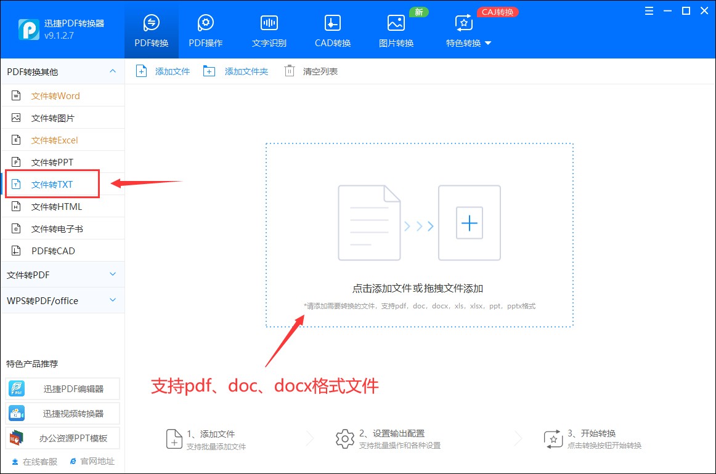The image size is (716, 474).
Task: Open 在线客服 online support link
Action: coord(35,462)
